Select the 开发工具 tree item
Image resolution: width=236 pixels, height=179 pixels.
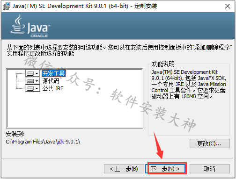click(x=54, y=73)
